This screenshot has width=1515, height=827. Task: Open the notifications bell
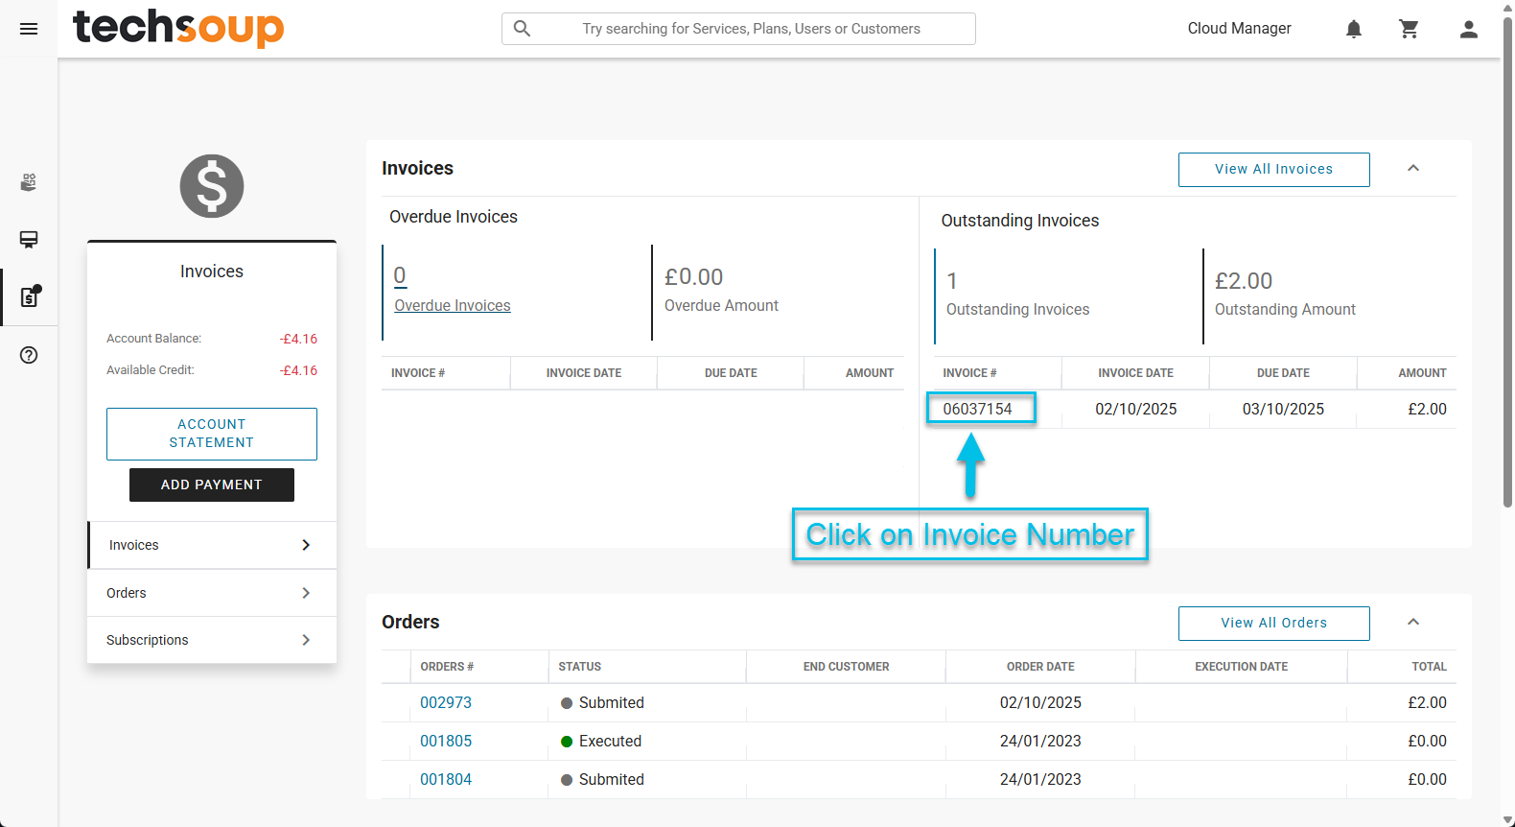1354,29
